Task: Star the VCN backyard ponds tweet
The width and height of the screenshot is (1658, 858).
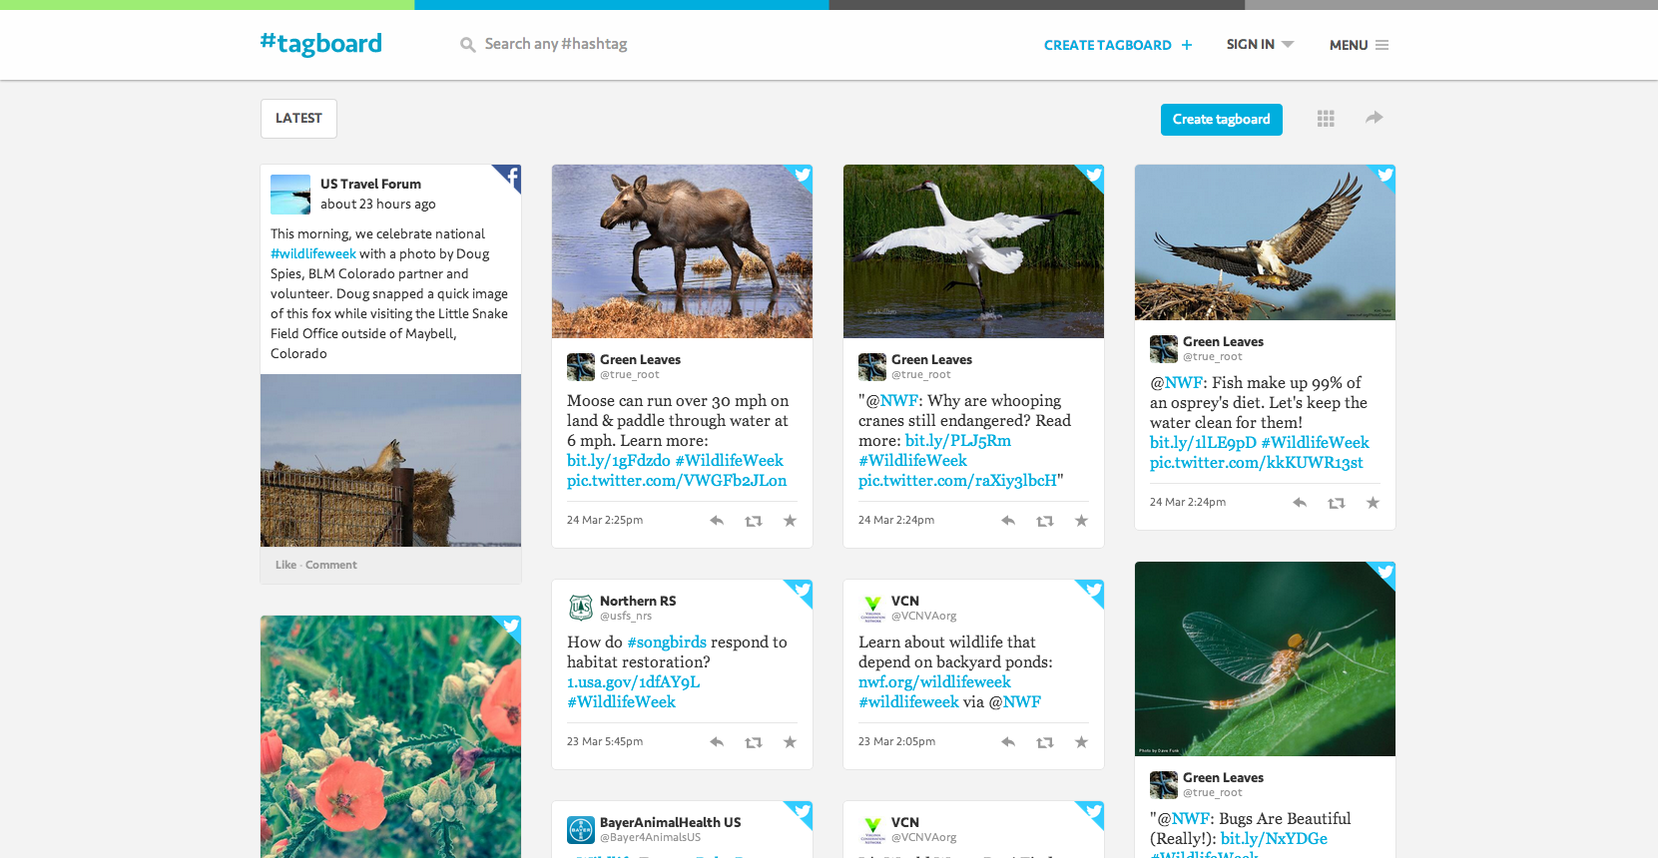Action: 1081,742
